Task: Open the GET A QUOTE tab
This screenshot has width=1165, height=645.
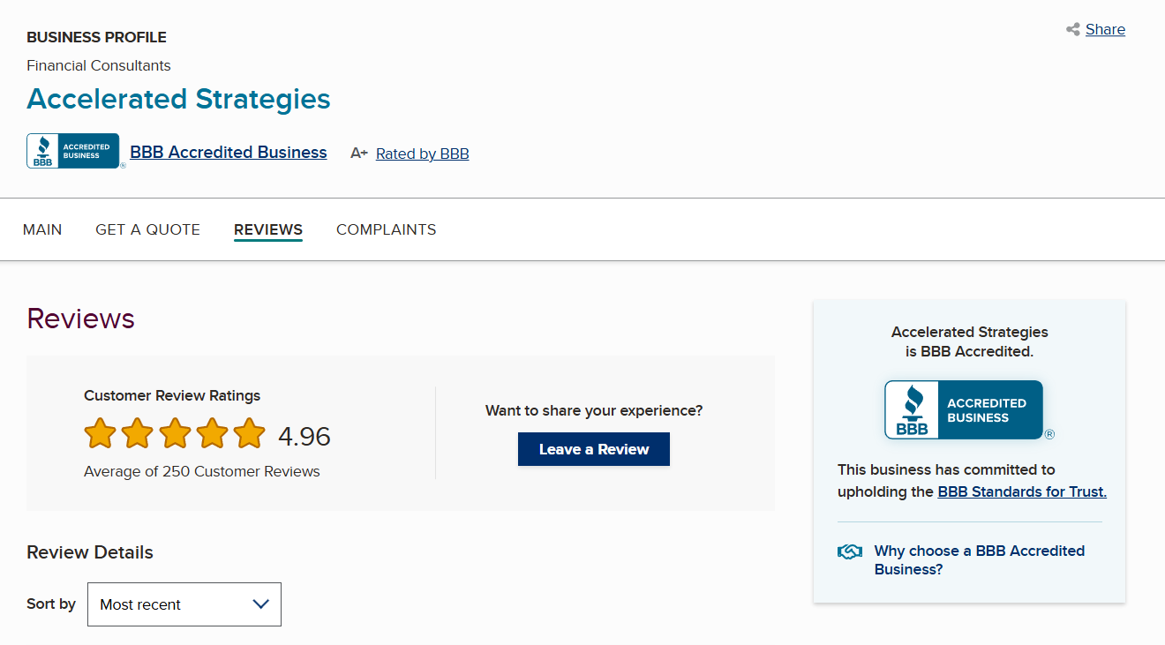Action: click(x=147, y=229)
